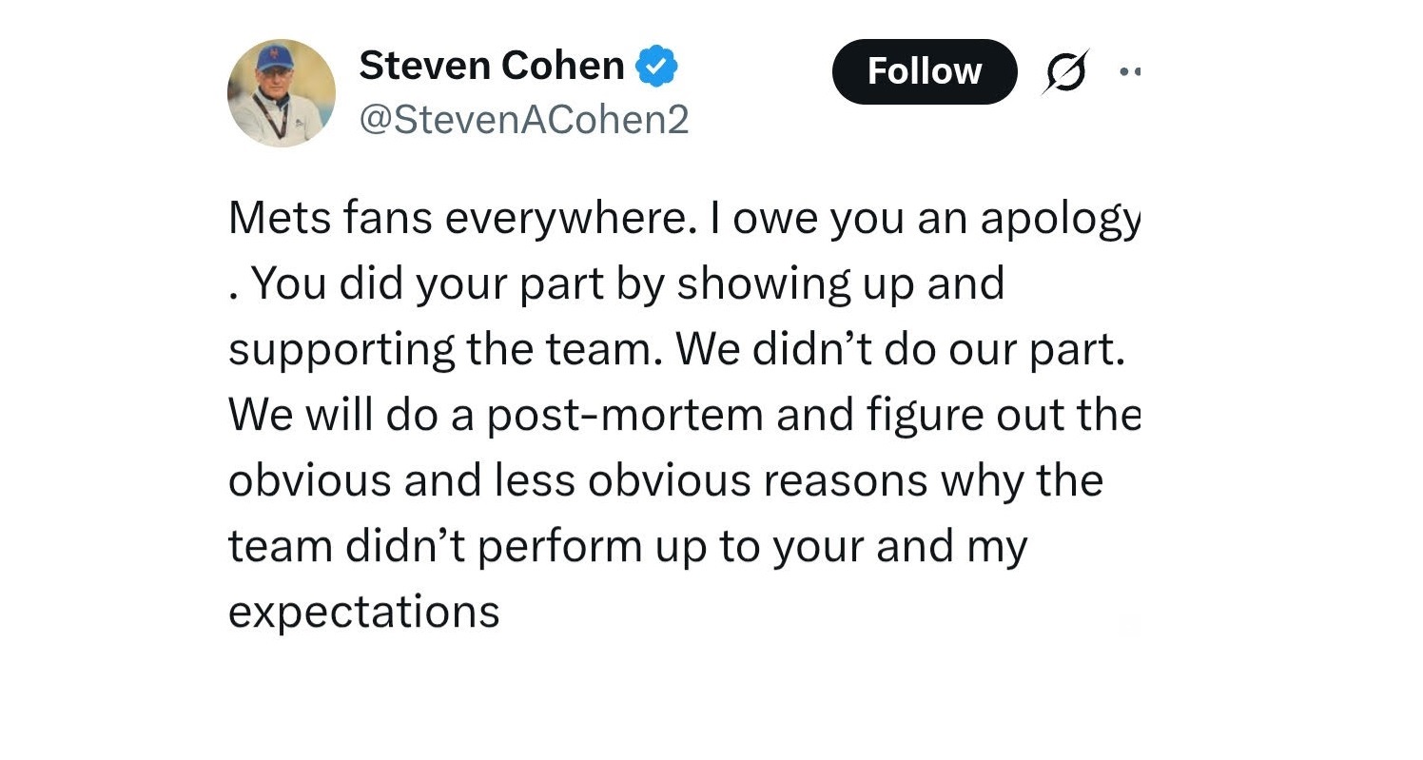The width and height of the screenshot is (1423, 760).
Task: Click the Steven Cohen display name
Action: tap(492, 67)
